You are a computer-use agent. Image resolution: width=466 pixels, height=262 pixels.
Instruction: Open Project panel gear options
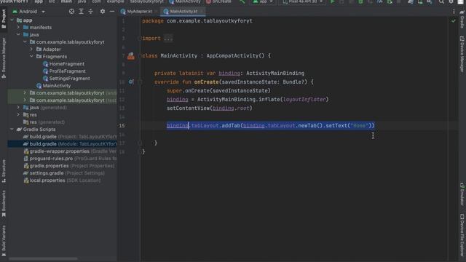click(x=103, y=12)
